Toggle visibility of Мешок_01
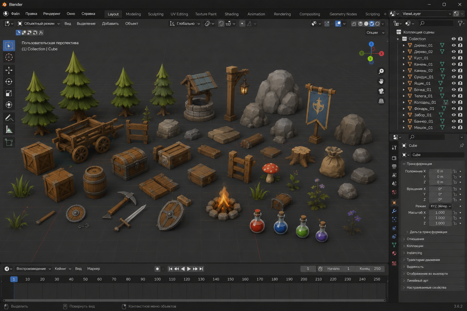The image size is (467, 311). pos(454,128)
